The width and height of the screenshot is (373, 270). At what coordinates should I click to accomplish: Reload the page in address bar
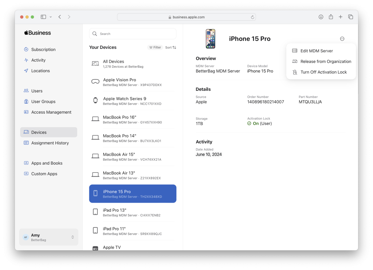pos(252,17)
